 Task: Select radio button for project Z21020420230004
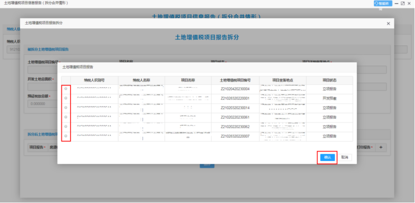(x=66, y=89)
